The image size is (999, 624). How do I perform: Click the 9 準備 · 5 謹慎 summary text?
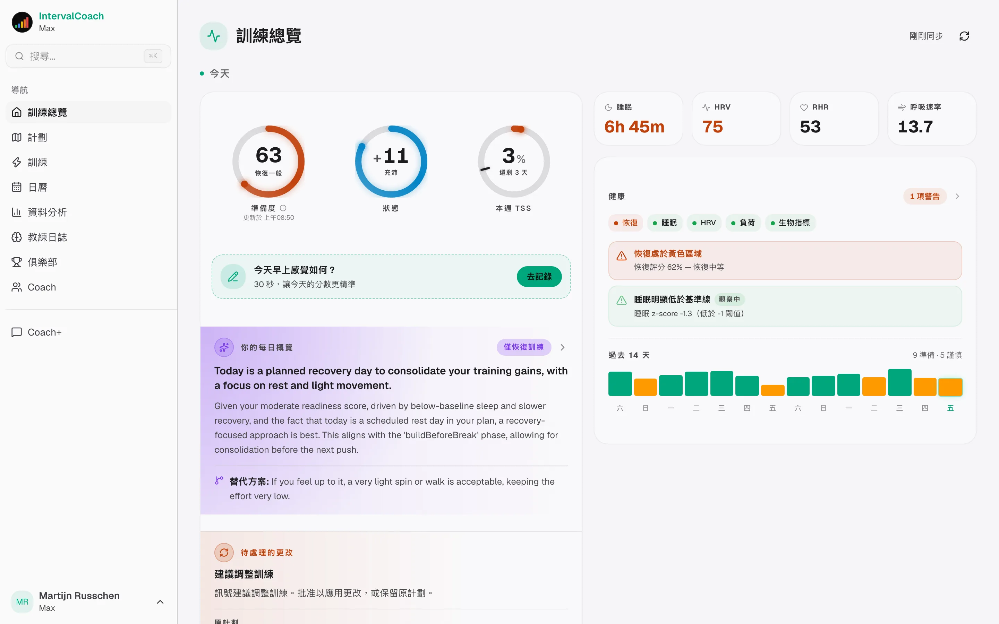click(x=937, y=355)
